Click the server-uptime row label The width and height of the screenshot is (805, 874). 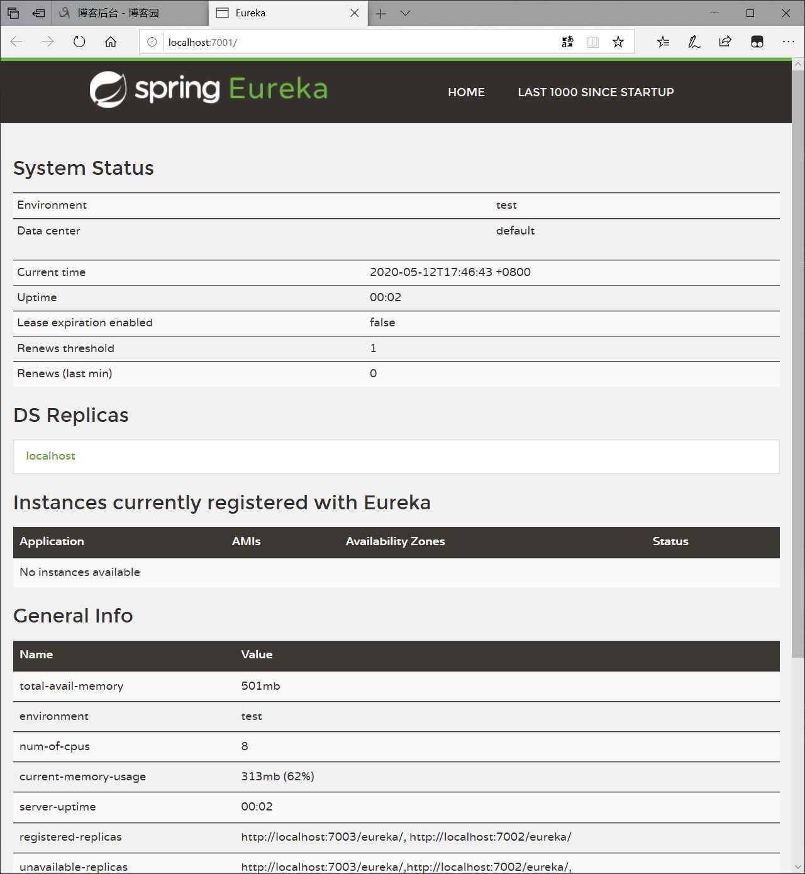[x=57, y=807]
